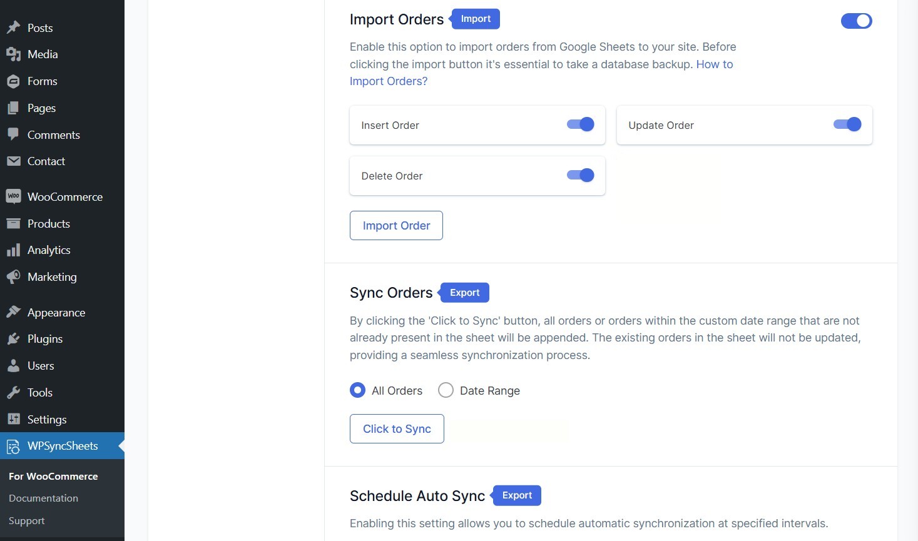Click the Export badge beside Schedule Auto Sync

(x=516, y=495)
